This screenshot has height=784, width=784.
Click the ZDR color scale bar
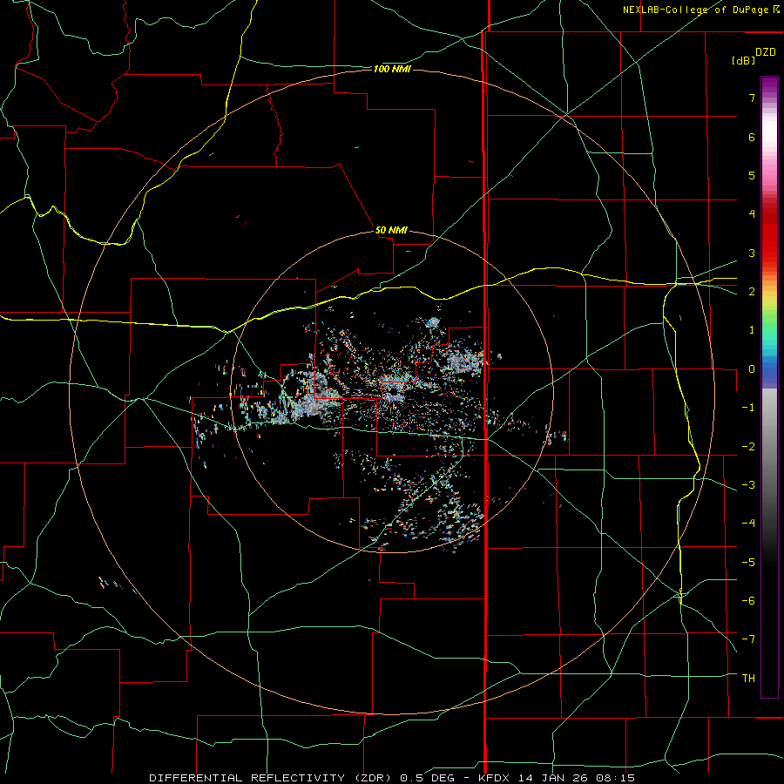(769, 387)
